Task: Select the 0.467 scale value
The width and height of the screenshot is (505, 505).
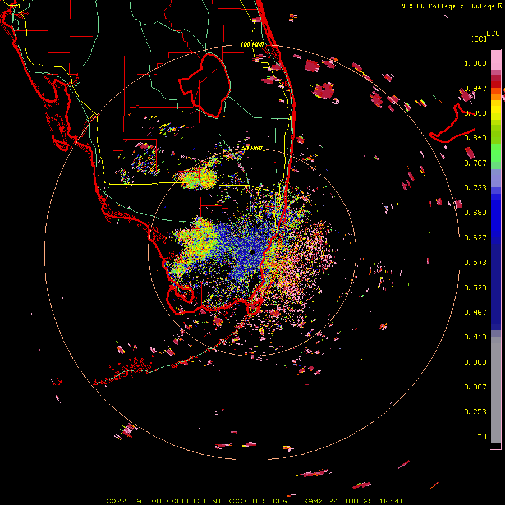Action: (475, 313)
